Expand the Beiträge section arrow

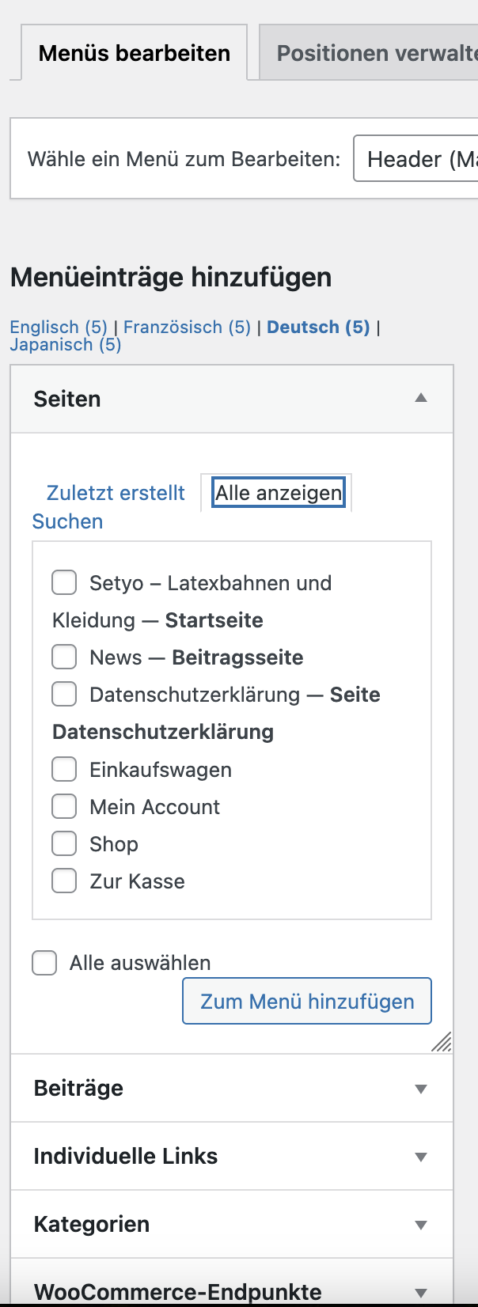pos(421,1089)
